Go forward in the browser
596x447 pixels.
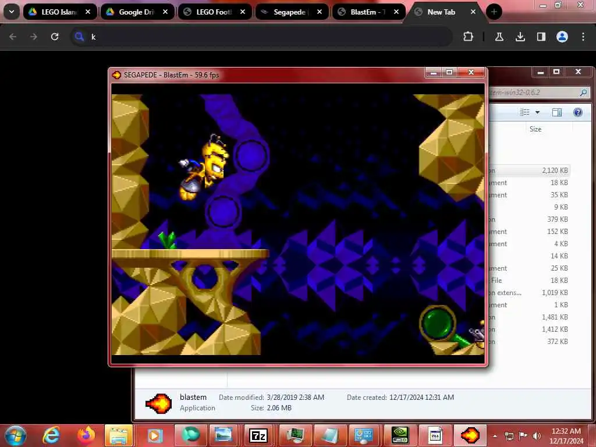[33, 37]
